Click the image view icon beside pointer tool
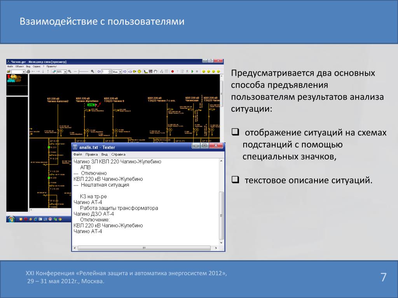 [150, 71]
